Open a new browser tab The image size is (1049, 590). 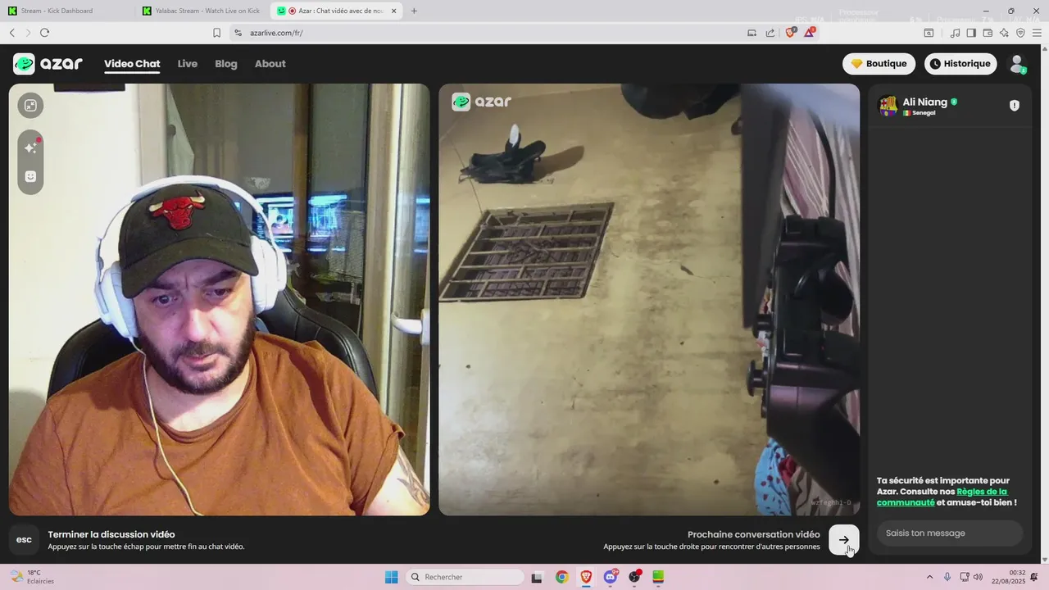click(414, 11)
